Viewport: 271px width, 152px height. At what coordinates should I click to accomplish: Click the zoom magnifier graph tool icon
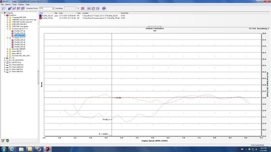coord(89,8)
